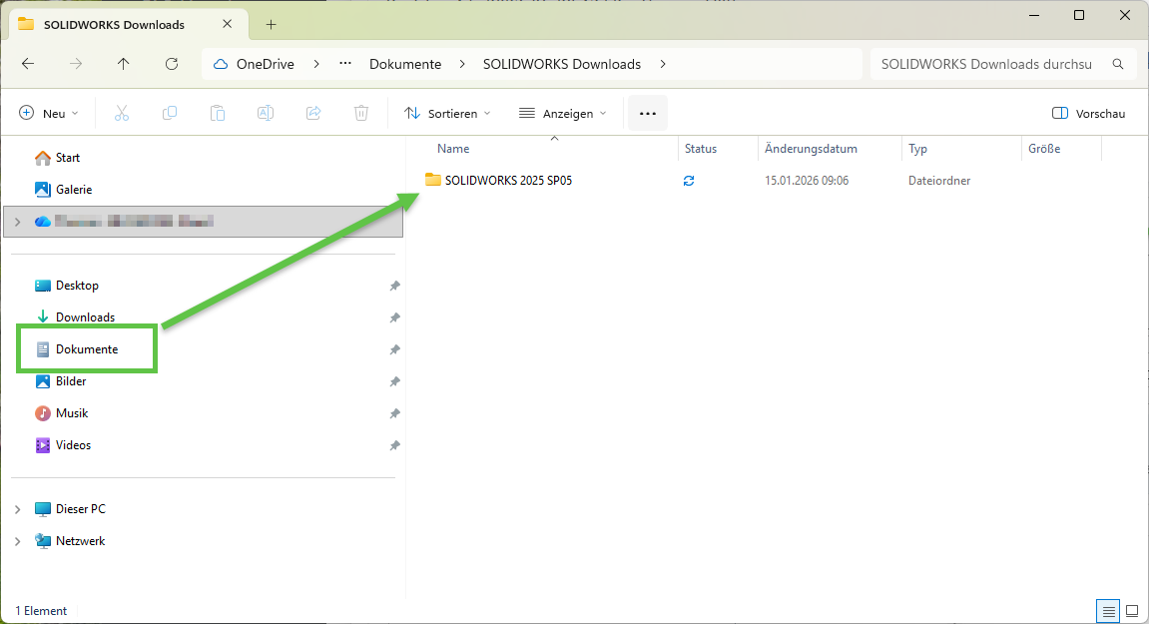Click Dokumente in the breadcrumb path

[x=404, y=64]
